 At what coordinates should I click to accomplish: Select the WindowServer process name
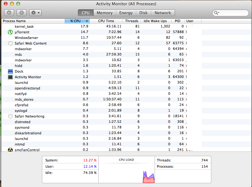[26, 38]
